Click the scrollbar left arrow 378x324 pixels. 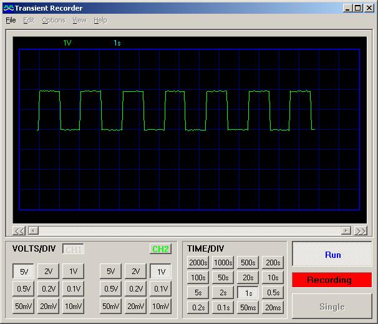(x=34, y=231)
